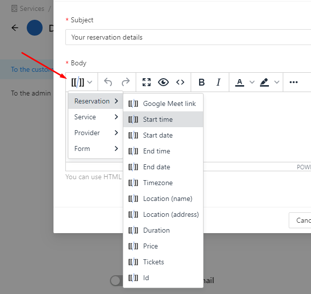
Task: Toggle bold formatting
Action: pos(202,82)
